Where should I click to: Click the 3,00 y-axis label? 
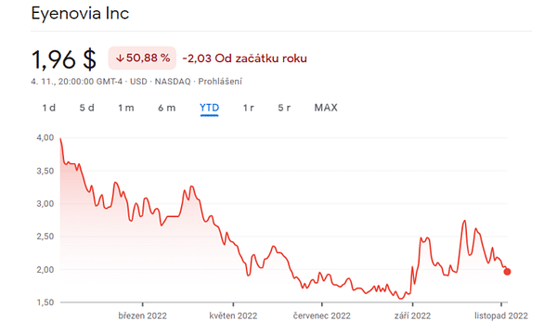45,204
